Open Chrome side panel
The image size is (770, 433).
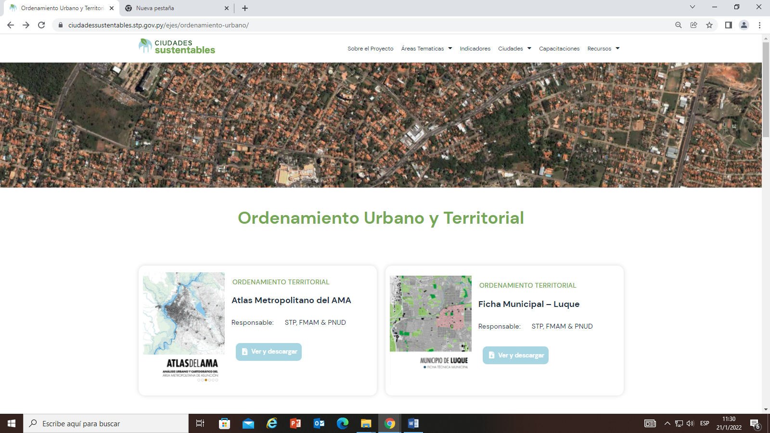point(729,25)
